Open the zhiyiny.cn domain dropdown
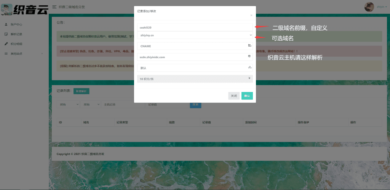 point(195,35)
